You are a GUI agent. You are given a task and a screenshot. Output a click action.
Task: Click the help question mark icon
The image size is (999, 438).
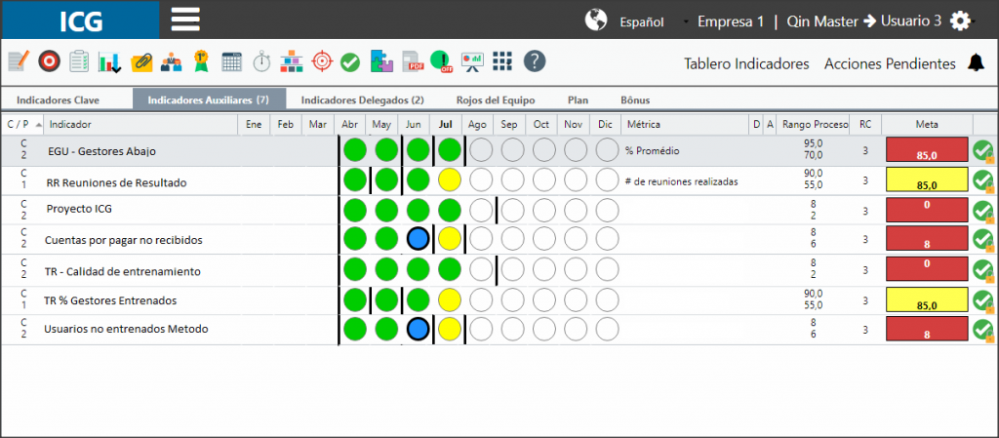coord(535,61)
